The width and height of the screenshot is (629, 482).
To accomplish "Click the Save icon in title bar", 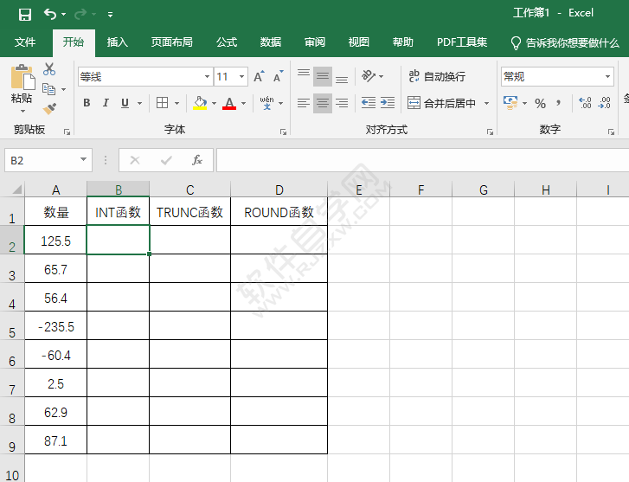I will tap(24, 14).
